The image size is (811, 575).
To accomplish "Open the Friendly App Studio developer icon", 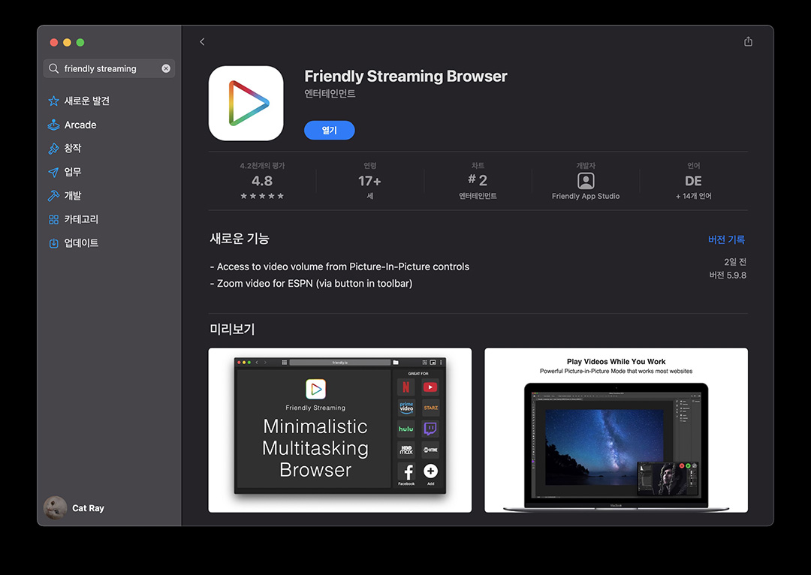I will coord(586,181).
